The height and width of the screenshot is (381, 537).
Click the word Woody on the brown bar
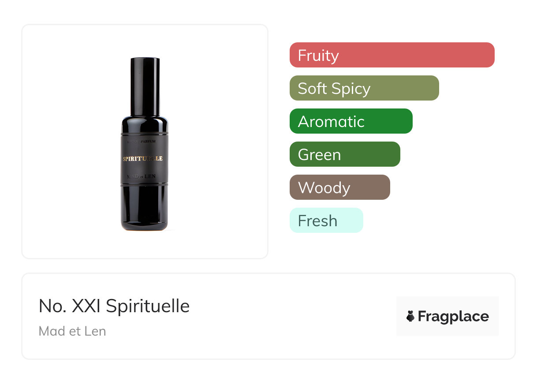[324, 187]
